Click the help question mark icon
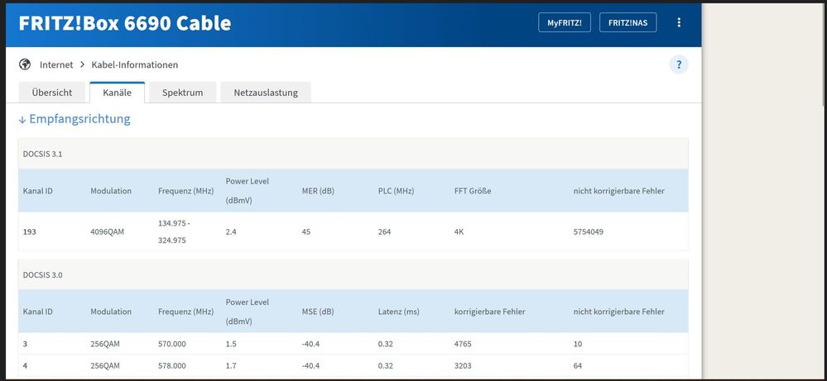The width and height of the screenshot is (827, 381). tap(679, 64)
